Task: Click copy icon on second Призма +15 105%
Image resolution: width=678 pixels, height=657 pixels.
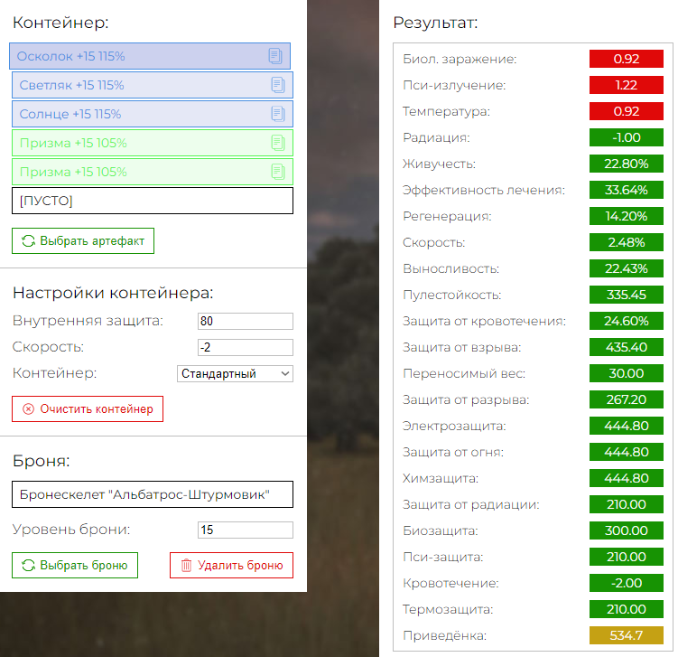Action: (x=277, y=172)
